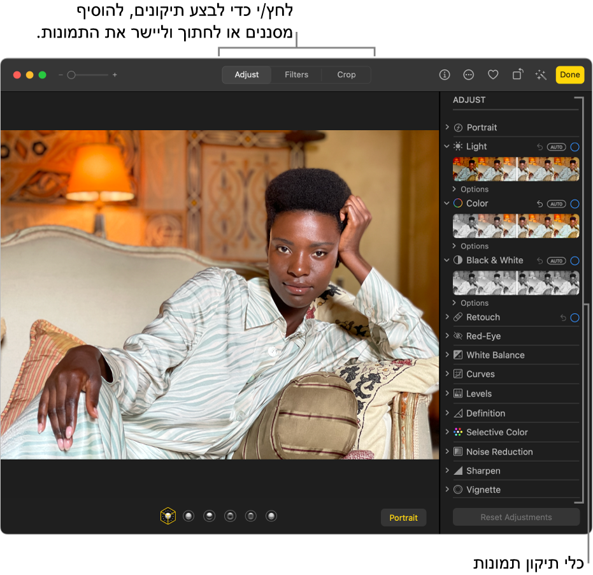Disable the Light adjustment via its blue circle
Viewport: 593px width, 575px height.
tap(575, 147)
